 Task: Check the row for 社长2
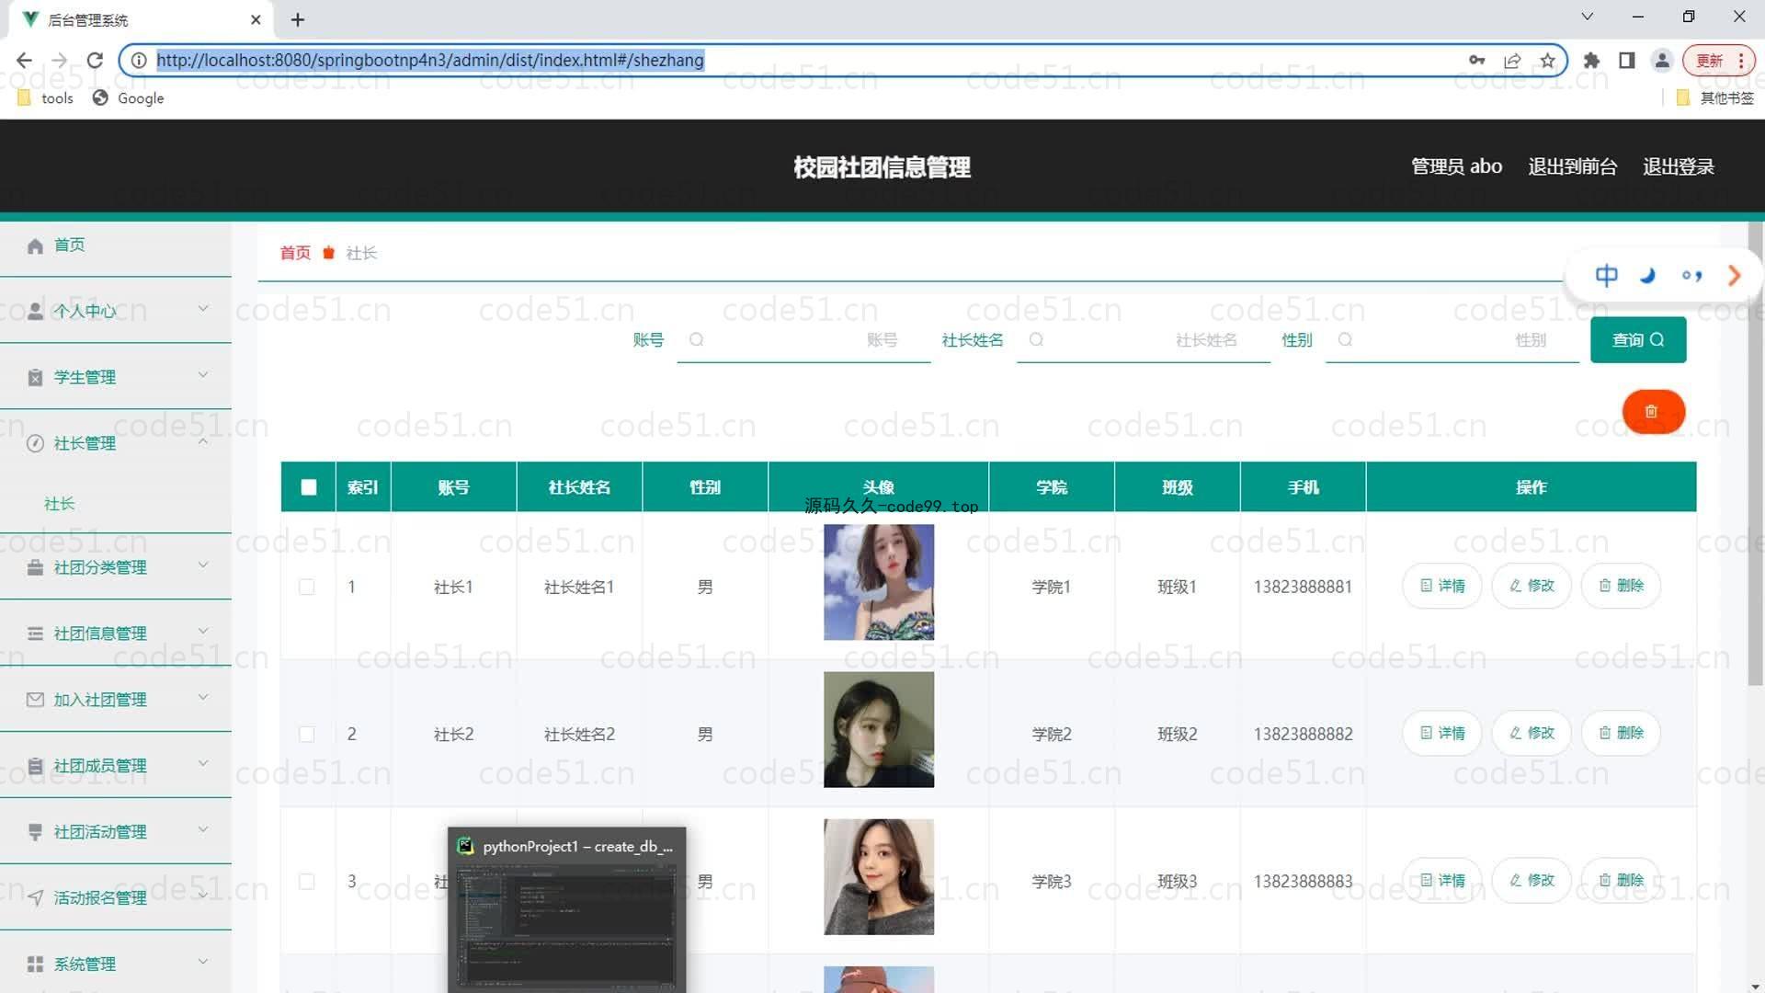coord(307,734)
